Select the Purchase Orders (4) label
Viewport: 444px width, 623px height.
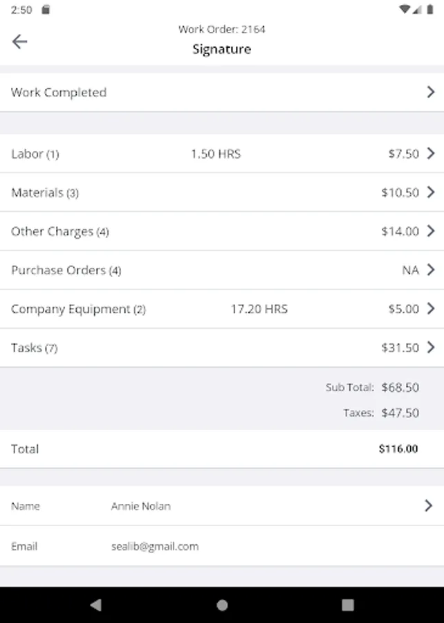point(66,271)
